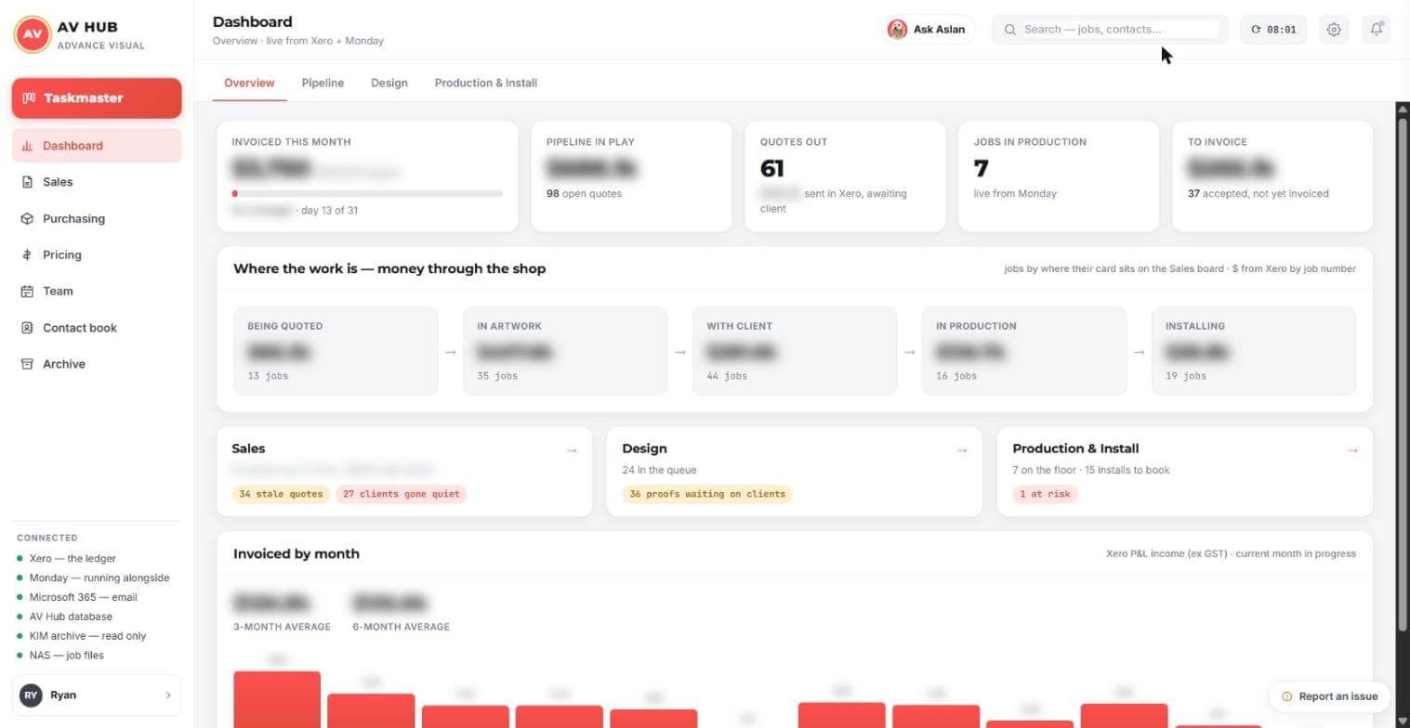Screen dimensions: 1410x728
Task: Open the notifications bell
Action: click(1377, 30)
